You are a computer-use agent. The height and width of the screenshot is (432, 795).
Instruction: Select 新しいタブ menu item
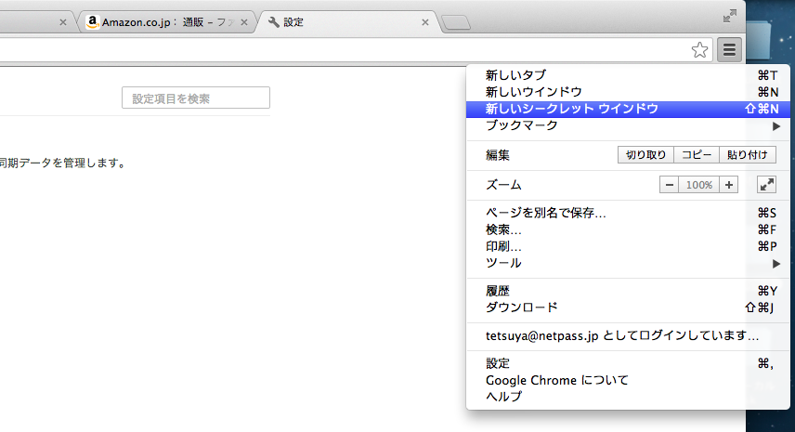(628, 75)
